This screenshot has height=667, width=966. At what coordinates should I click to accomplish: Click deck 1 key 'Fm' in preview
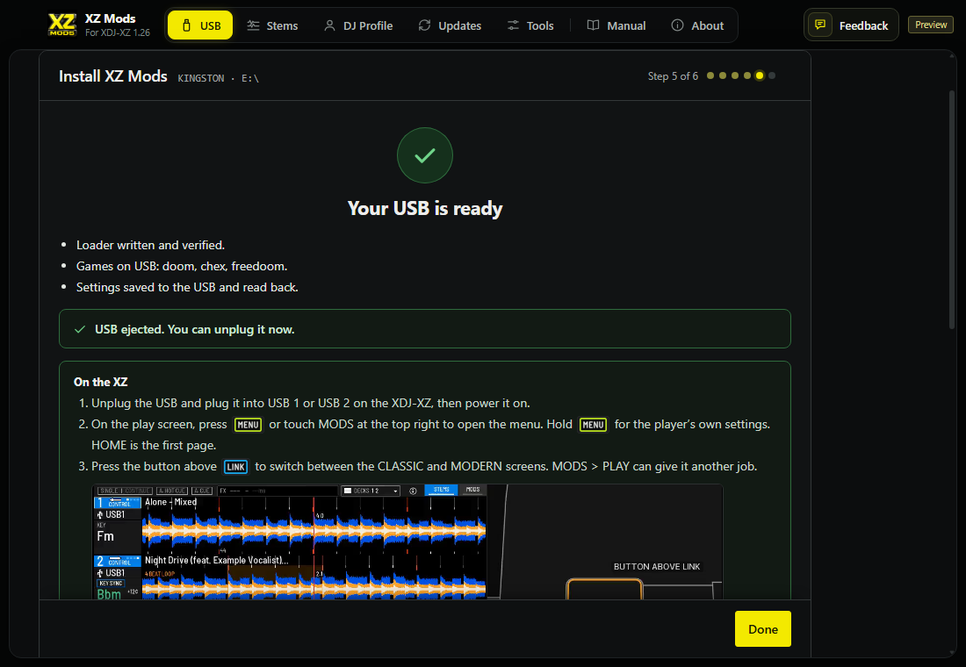click(105, 536)
